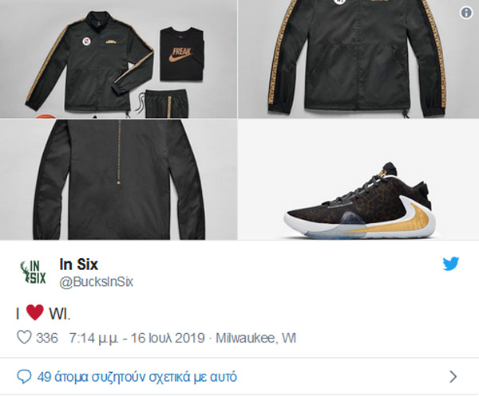The width and height of the screenshot is (479, 396).
Task: Open the Milwaukee, WI location link
Action: coord(256,338)
